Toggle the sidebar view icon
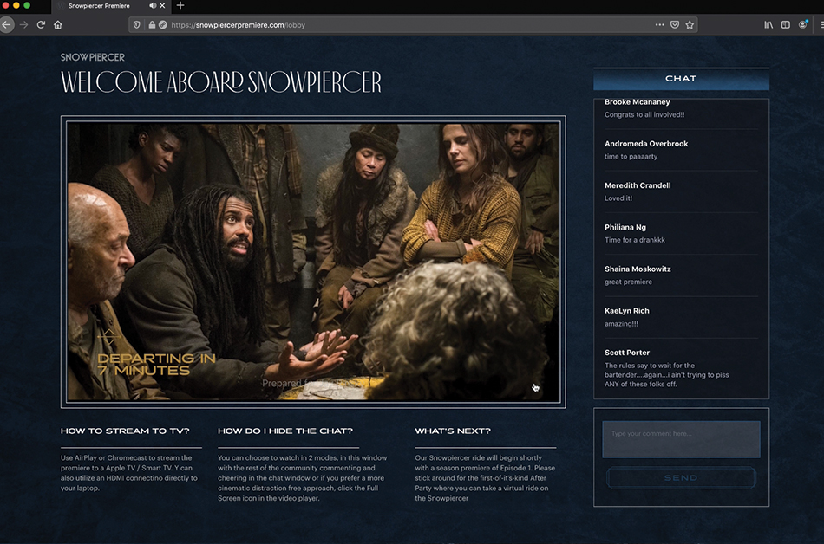 (786, 24)
